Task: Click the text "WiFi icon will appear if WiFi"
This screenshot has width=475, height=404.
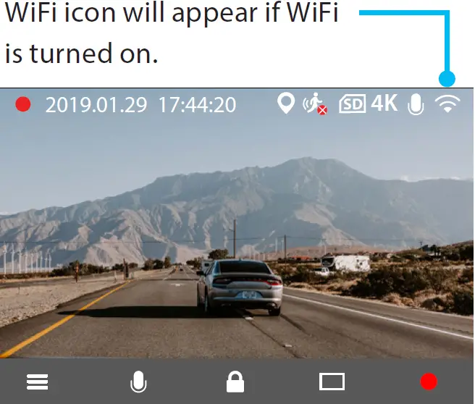Action: (172, 13)
